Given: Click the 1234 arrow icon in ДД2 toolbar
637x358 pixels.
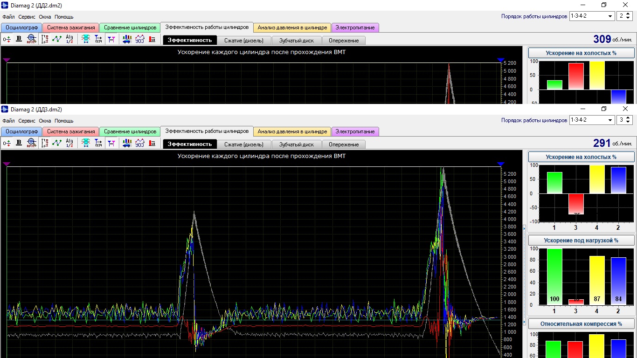Looking at the screenshot, I should click(98, 40).
